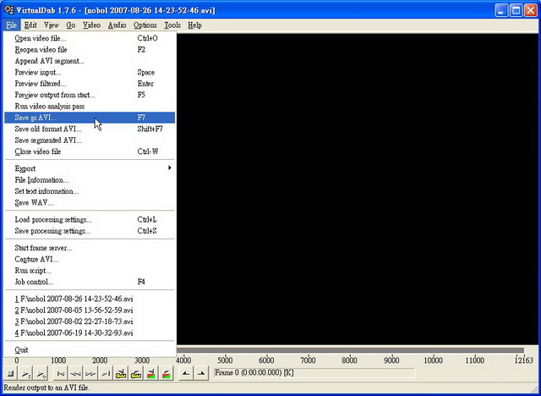Choose Save segmented AVI...
The image size is (541, 396).
pos(90,140)
